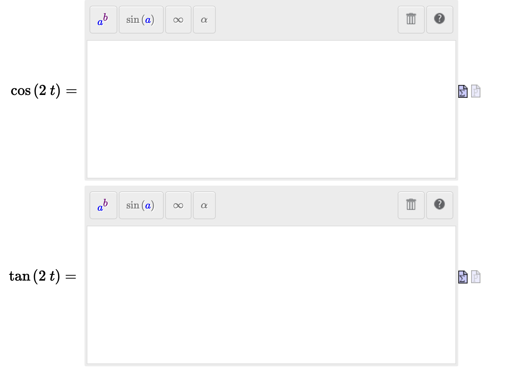Insert a Greek letter alpha for cos(2t)
The image size is (515, 377).
204,20
